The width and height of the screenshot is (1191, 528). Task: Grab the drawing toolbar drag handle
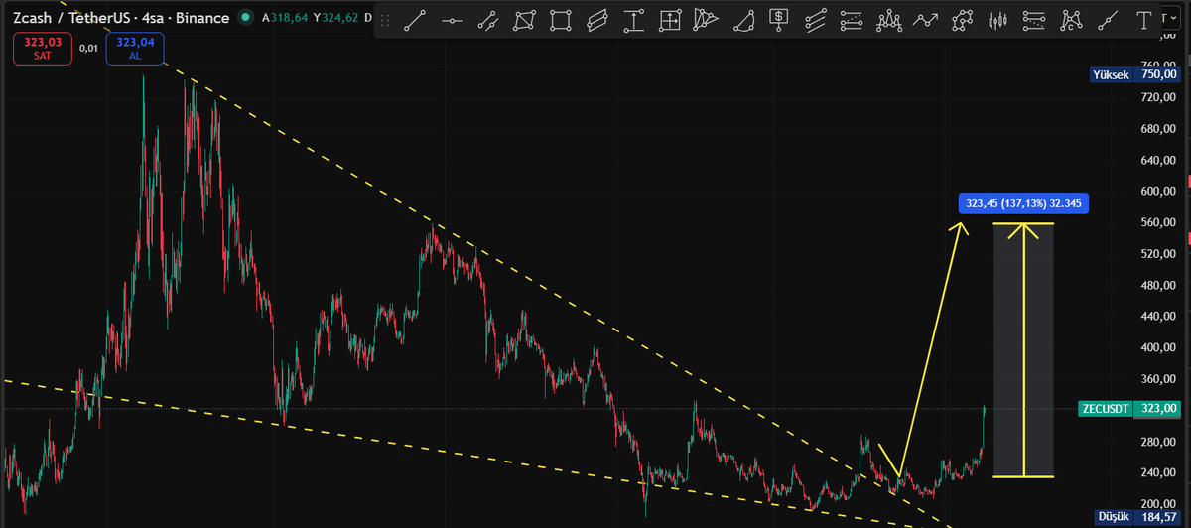click(x=387, y=19)
